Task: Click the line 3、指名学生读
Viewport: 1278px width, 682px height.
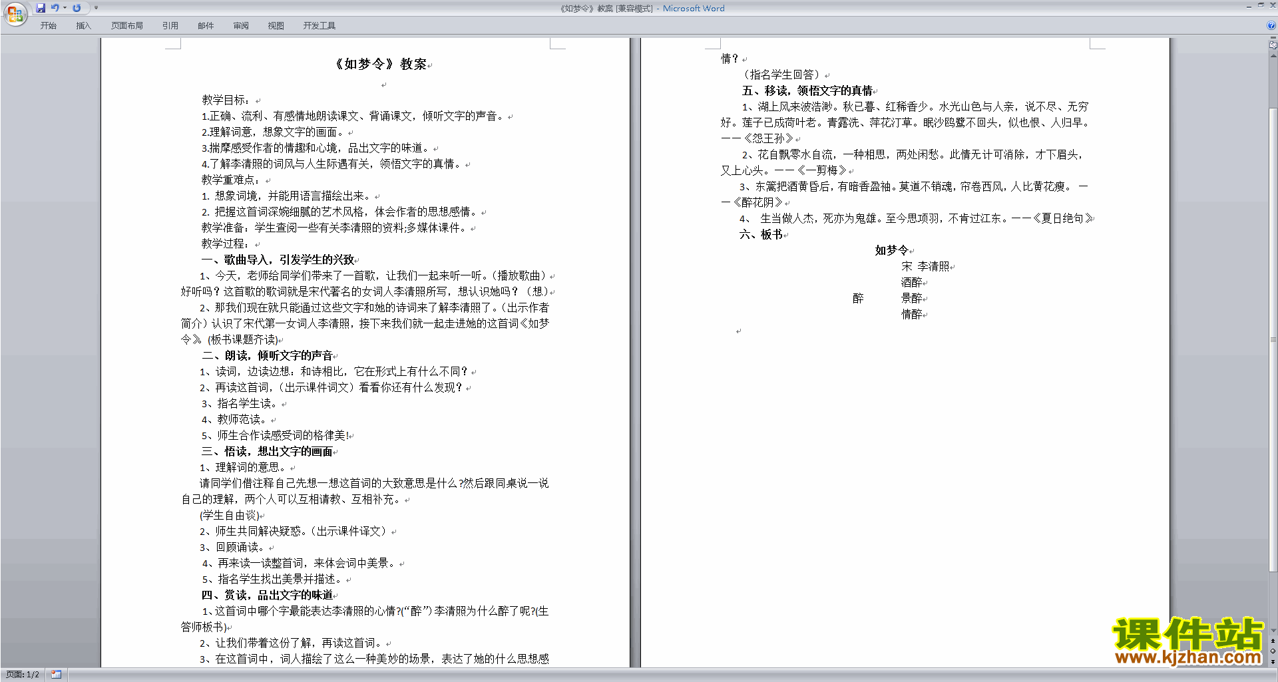Action: click(240, 403)
